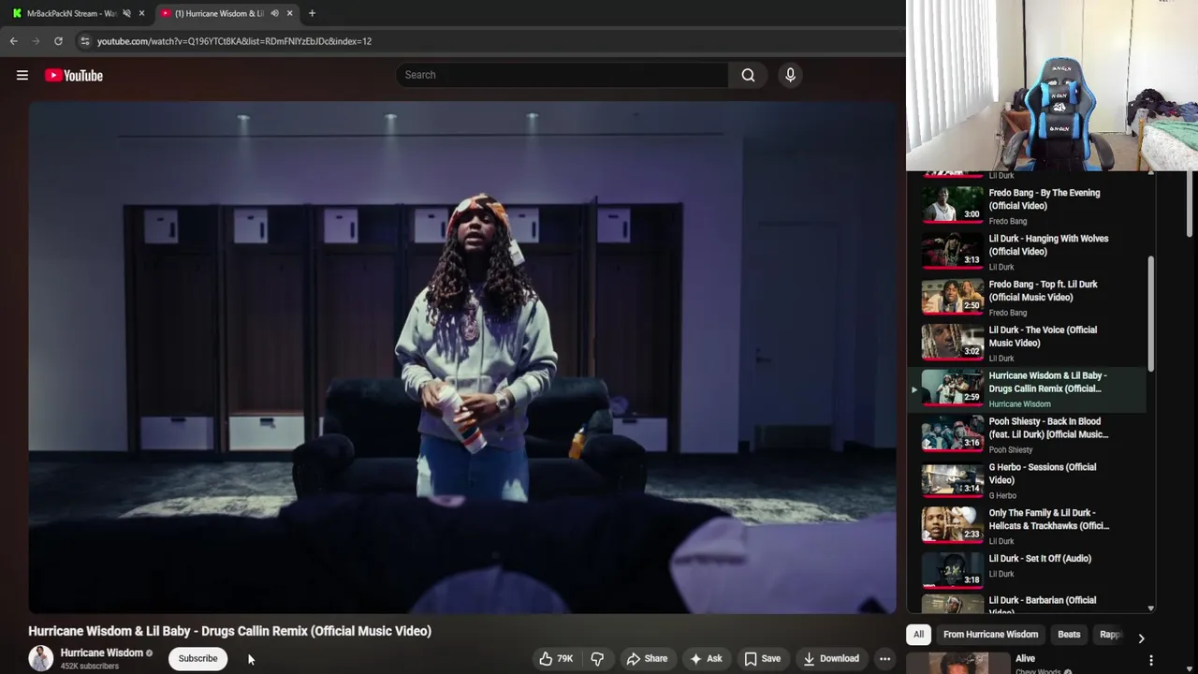Play Lil Durk - Set It Off thumbnail
Screen dimensions: 1198x674
tap(953, 572)
